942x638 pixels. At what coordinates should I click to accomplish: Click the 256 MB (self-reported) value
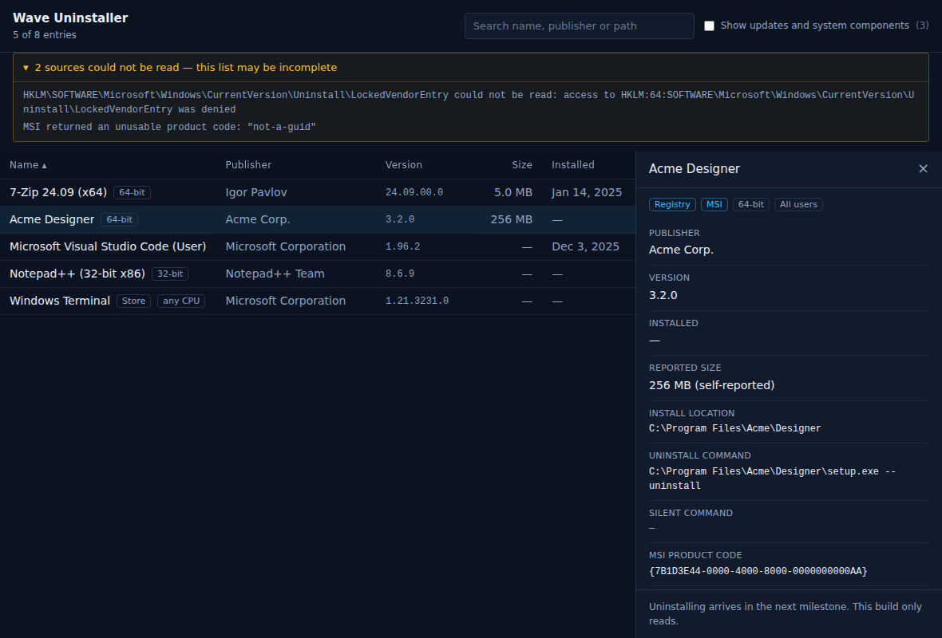pyautogui.click(x=711, y=385)
